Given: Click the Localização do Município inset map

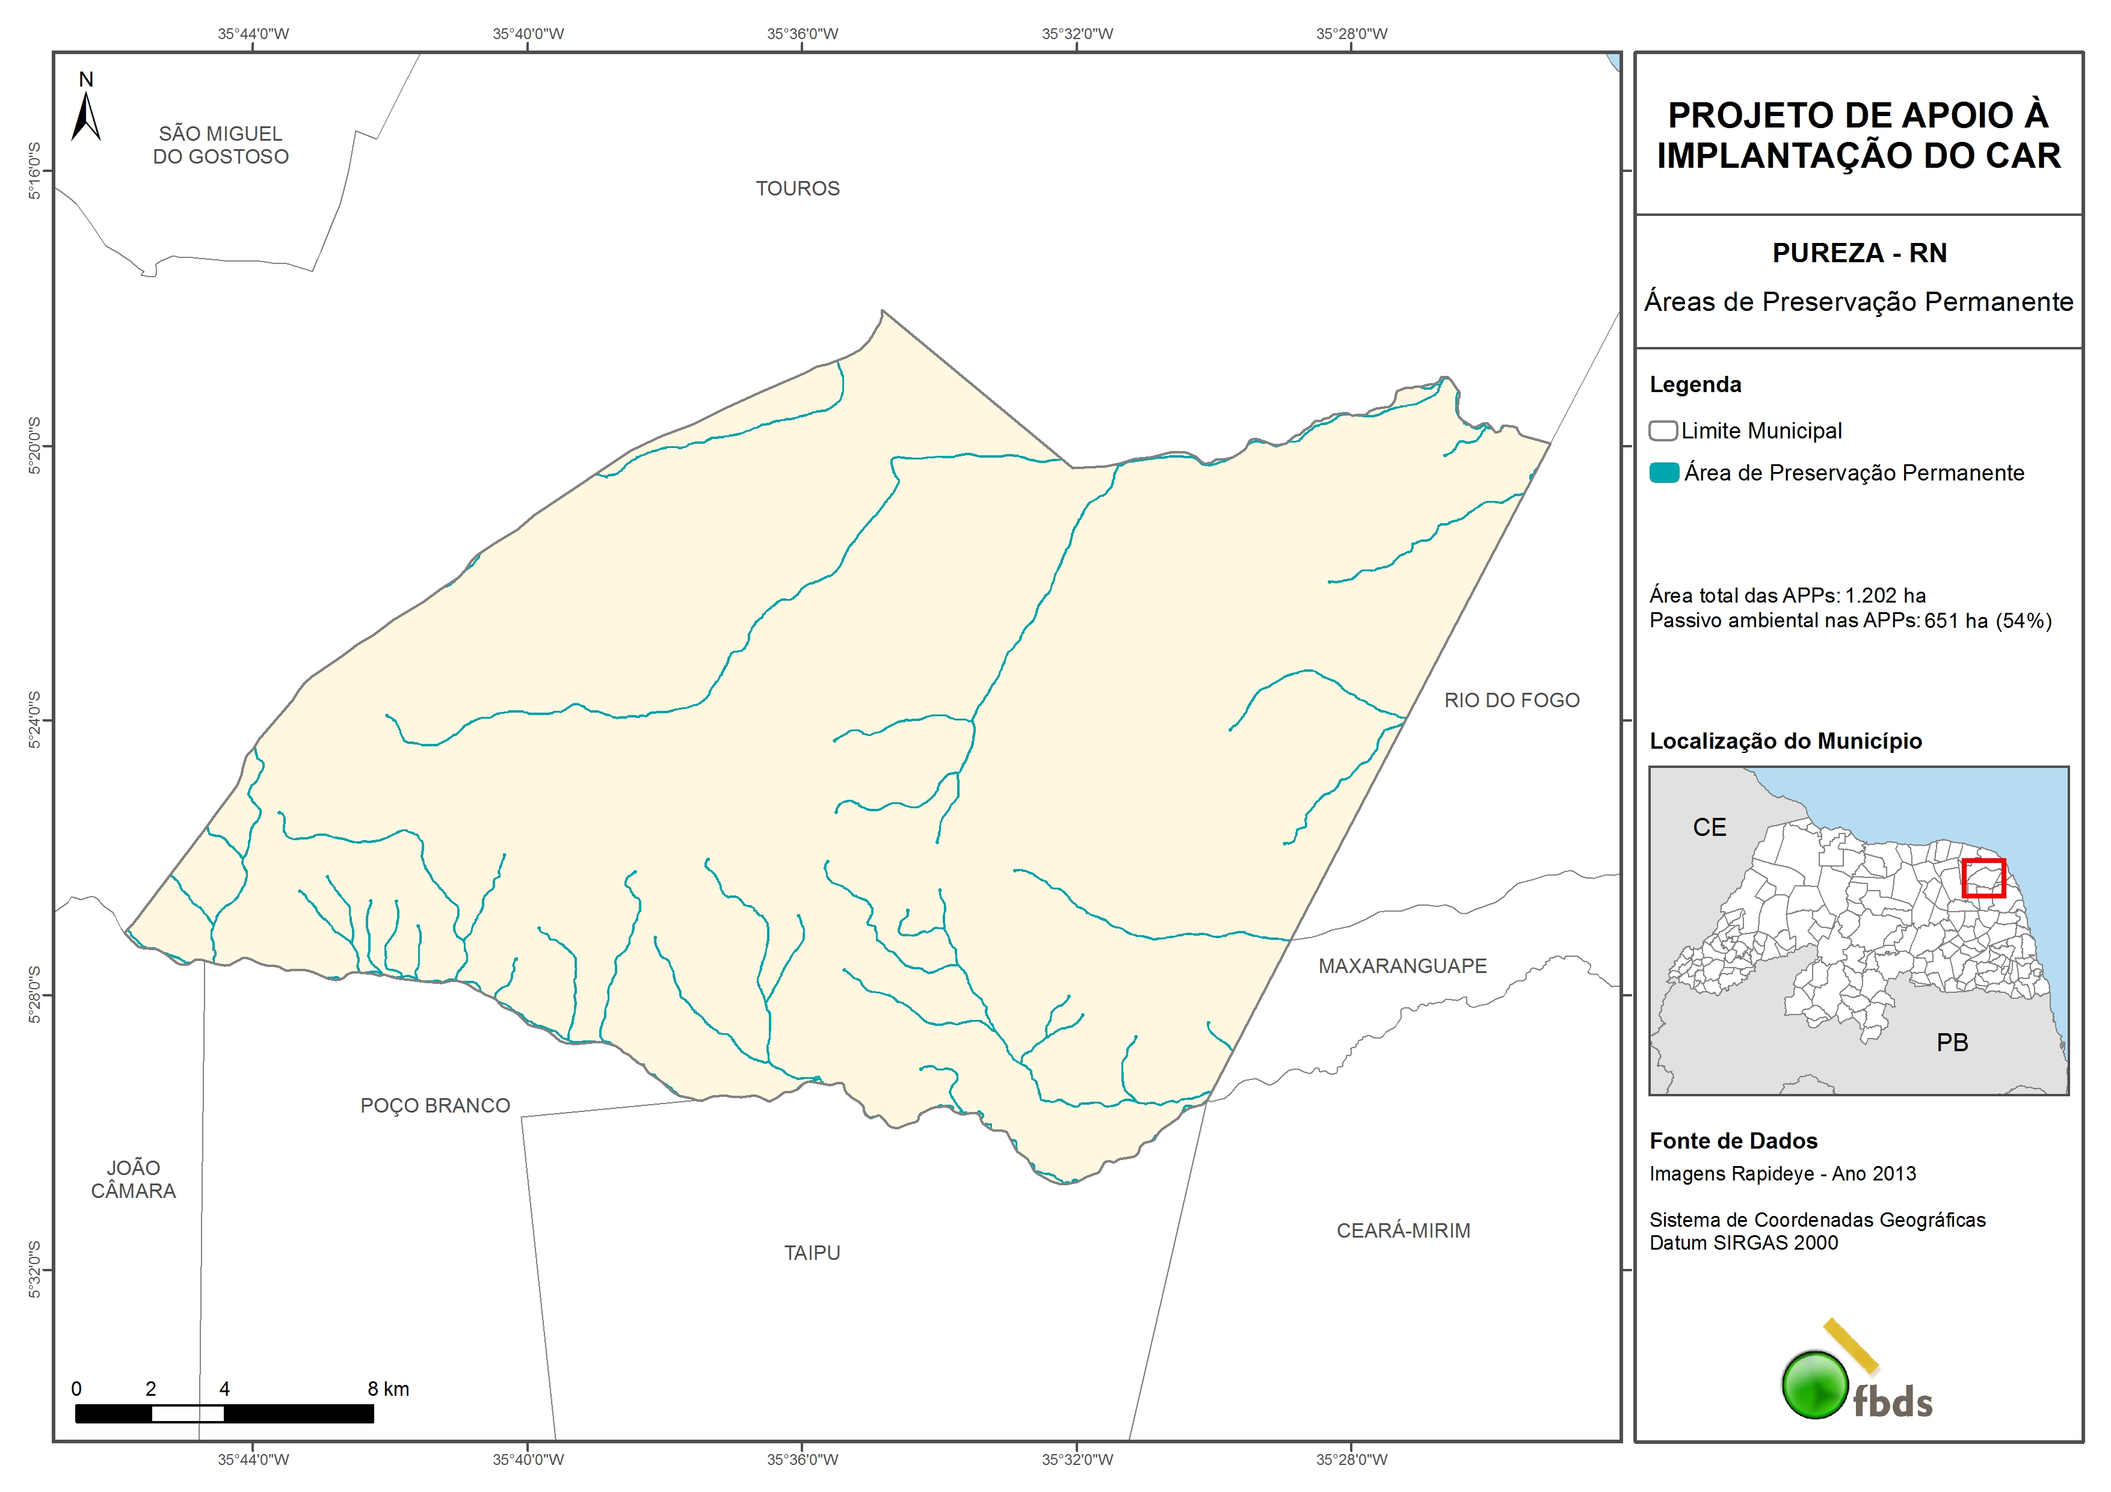Looking at the screenshot, I should (1858, 930).
